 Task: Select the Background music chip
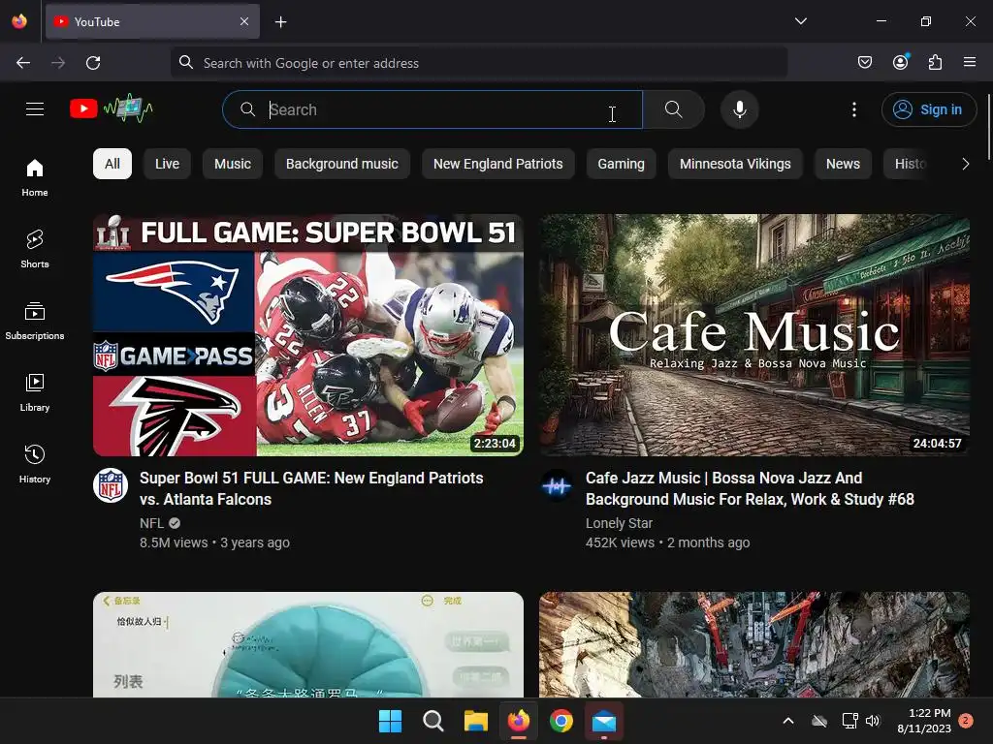342,164
